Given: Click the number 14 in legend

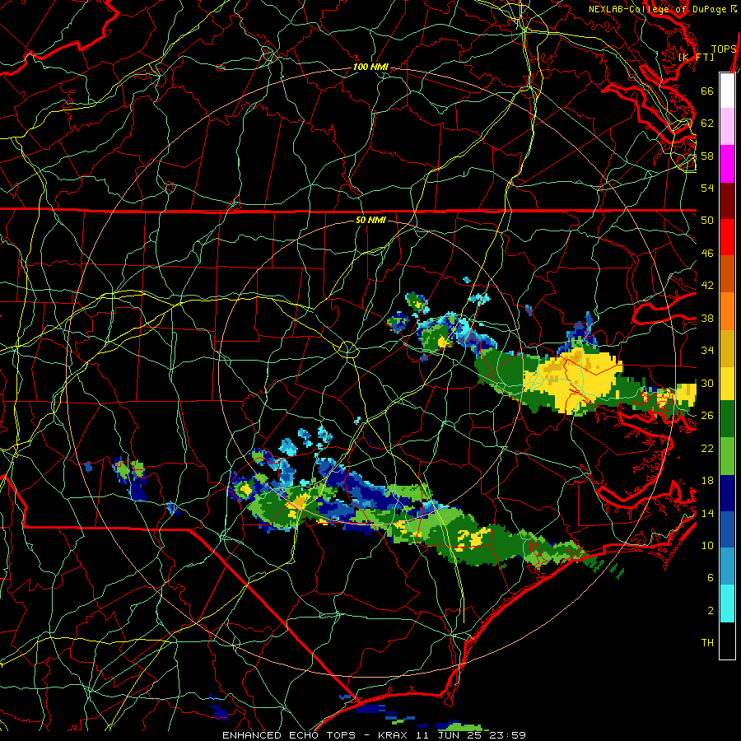Looking at the screenshot, I should 707,513.
